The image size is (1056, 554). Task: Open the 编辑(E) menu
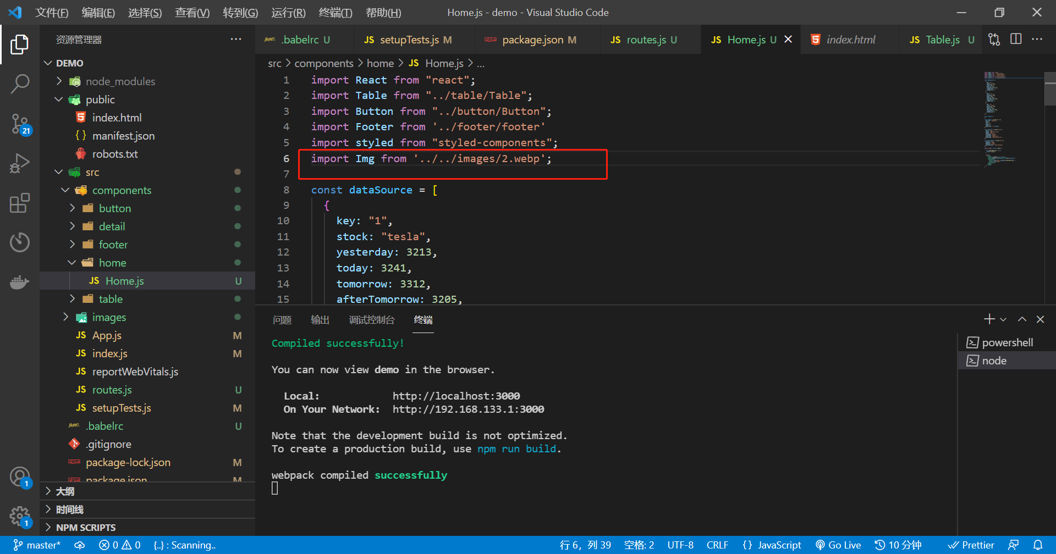pos(98,12)
